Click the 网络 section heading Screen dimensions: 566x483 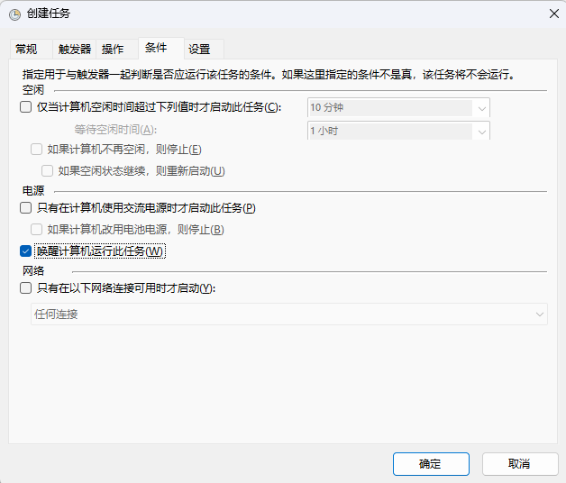[x=33, y=270]
